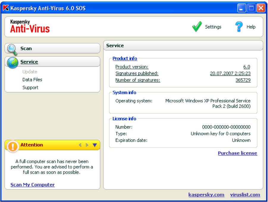Image resolution: width=268 pixels, height=202 pixels.
Task: Click the 6.0 version value
Action: 247,67
